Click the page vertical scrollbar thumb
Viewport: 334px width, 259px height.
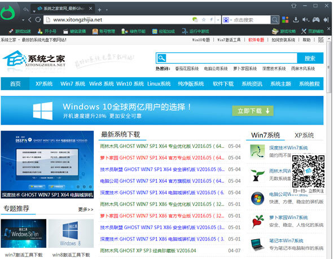[329, 67]
